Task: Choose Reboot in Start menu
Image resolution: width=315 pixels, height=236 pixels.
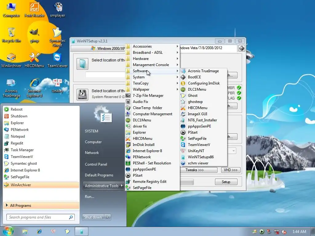Action: coord(41,109)
